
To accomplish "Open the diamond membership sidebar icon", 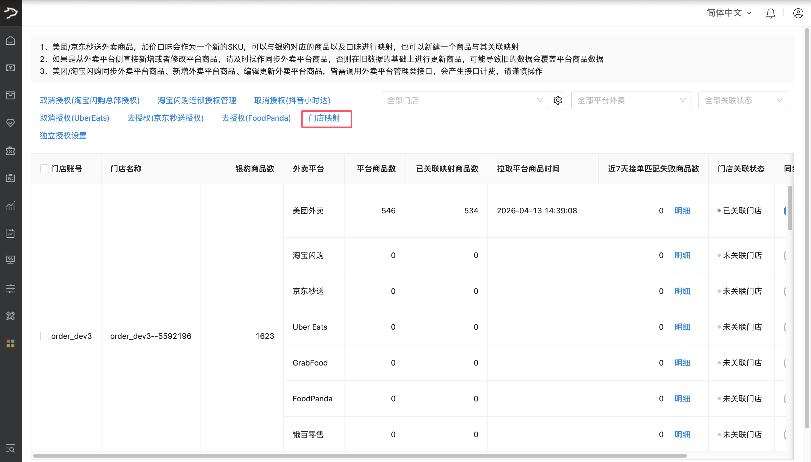I will coord(10,123).
